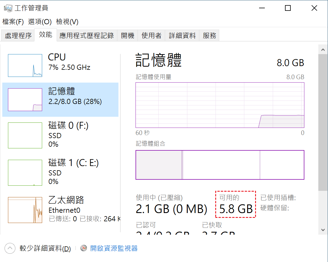Switch to the 處理程序 tab
Screen dimensions: 328x262
18,36
